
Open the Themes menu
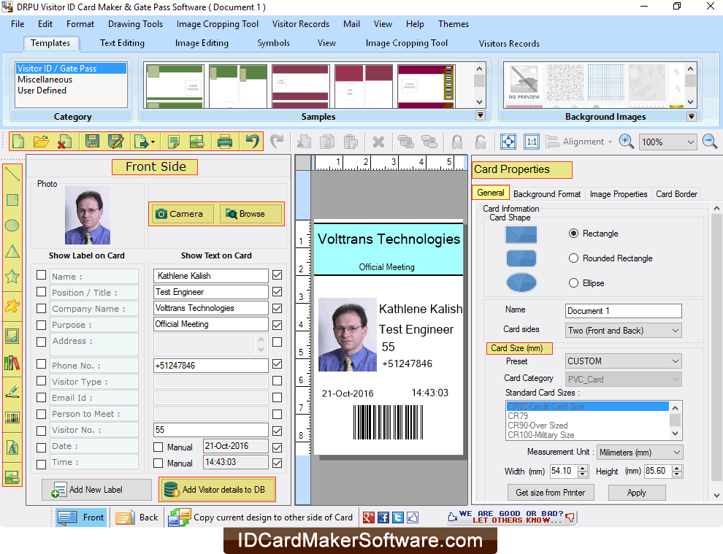(x=454, y=24)
